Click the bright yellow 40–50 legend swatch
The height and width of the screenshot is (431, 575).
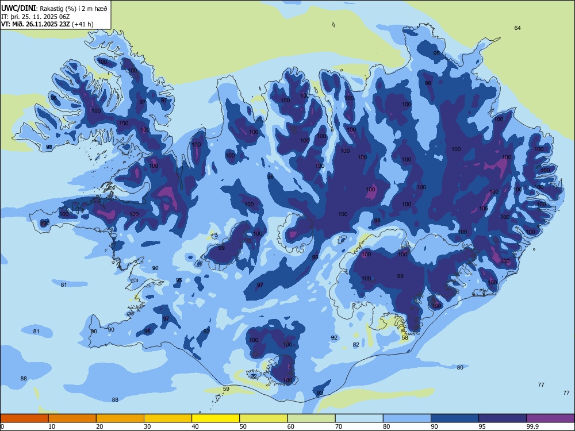pyautogui.click(x=216, y=418)
